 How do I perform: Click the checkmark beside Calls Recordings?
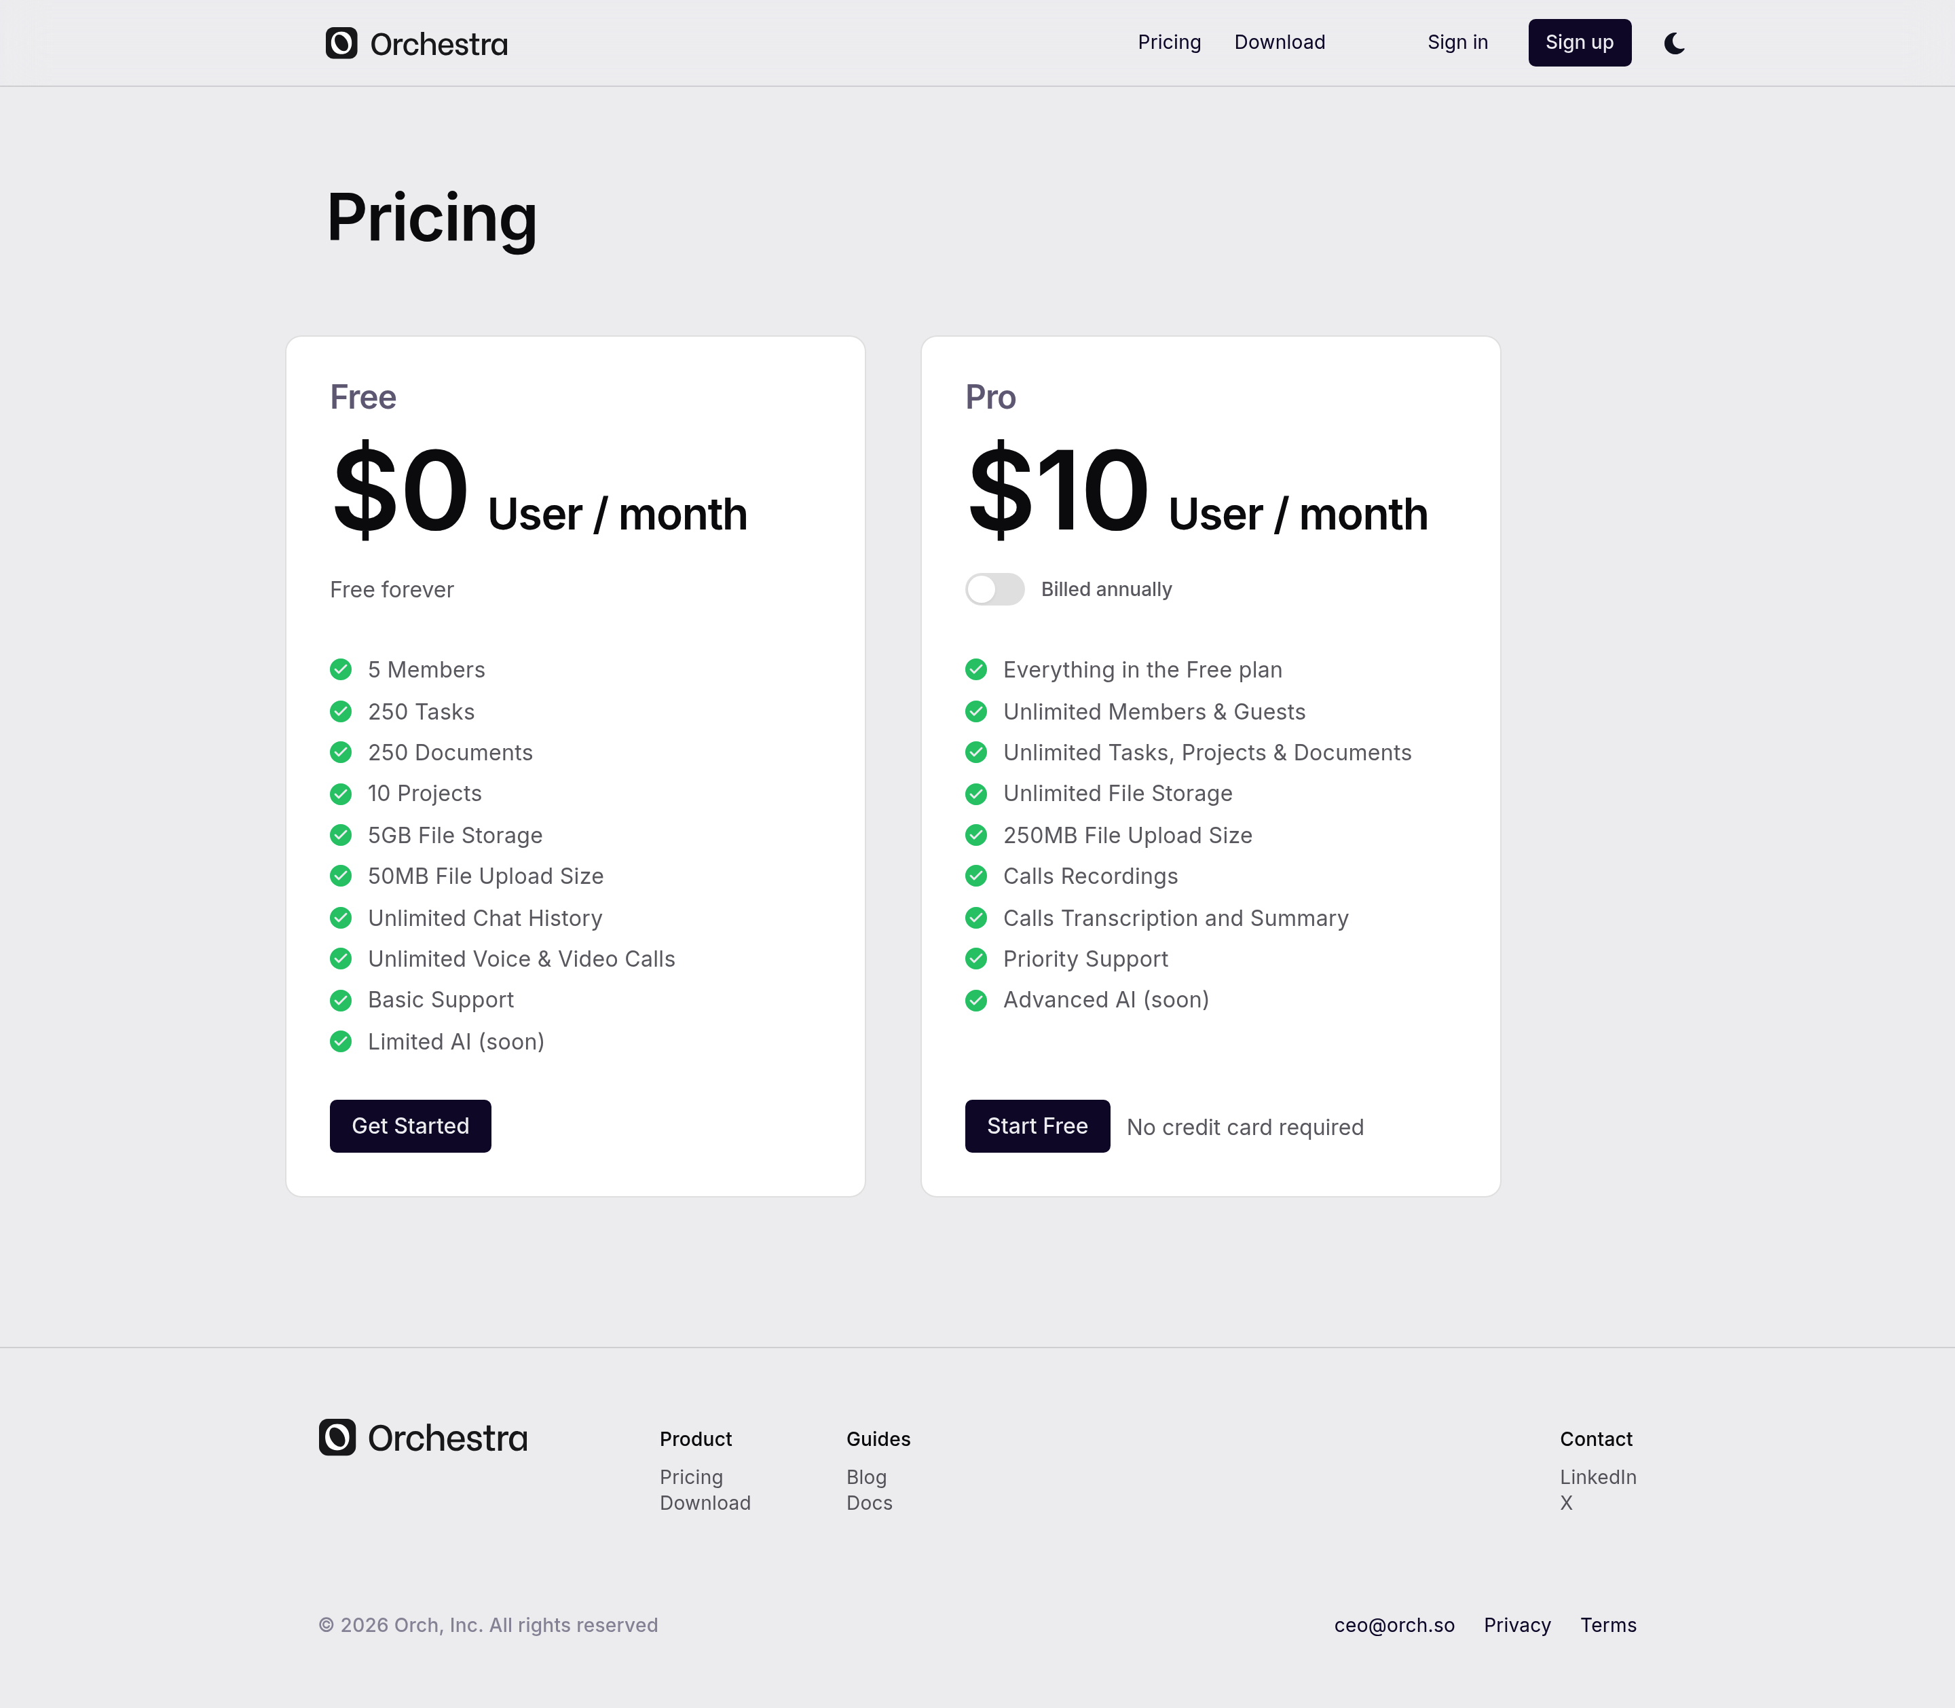(x=976, y=876)
